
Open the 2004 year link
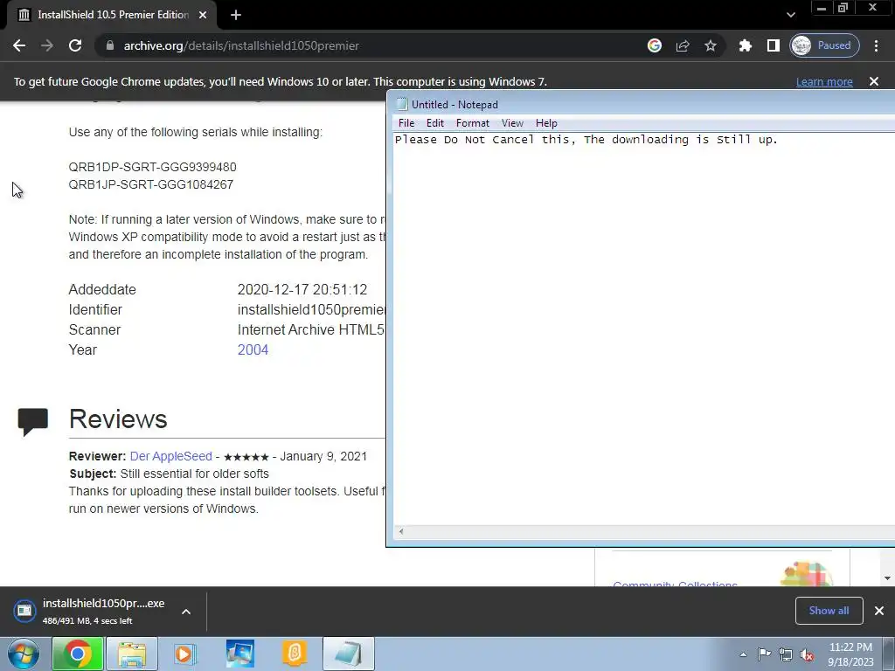click(253, 349)
